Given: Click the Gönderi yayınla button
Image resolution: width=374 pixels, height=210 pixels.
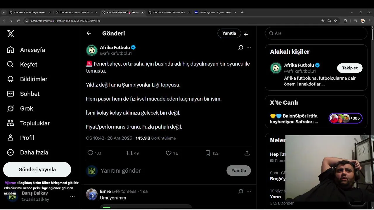Looking at the screenshot, I should pyautogui.click(x=37, y=169).
